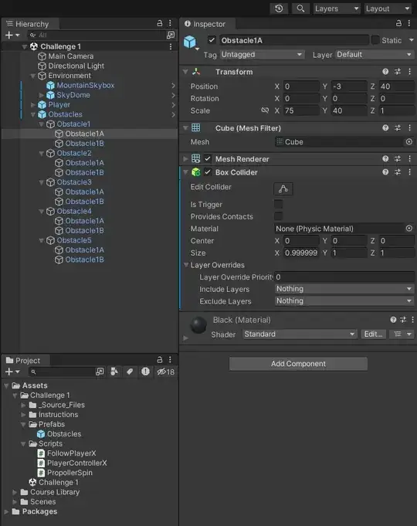Toggle the Box Collider enabled checkbox
The height and width of the screenshot is (526, 417).
tap(208, 172)
